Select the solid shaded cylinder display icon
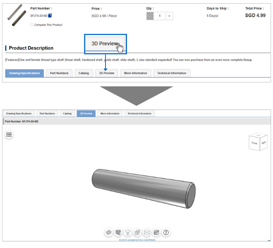 click(156, 233)
